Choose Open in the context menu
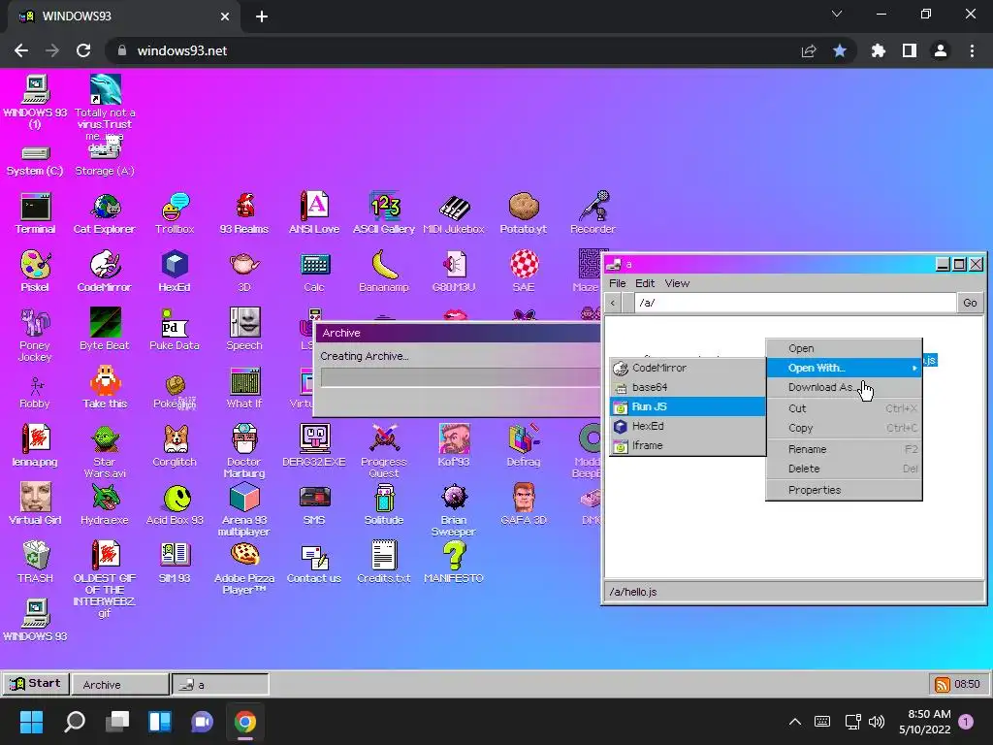Viewport: 993px width, 745px height. point(844,348)
